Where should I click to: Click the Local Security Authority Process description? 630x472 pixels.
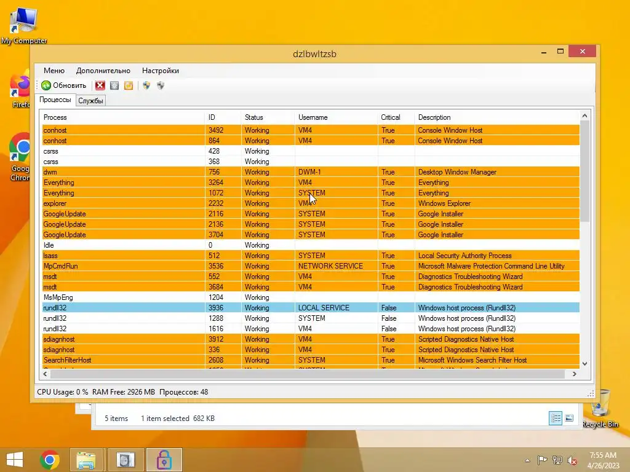[x=465, y=255]
